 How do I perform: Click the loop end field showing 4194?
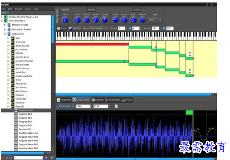(x=101, y=106)
